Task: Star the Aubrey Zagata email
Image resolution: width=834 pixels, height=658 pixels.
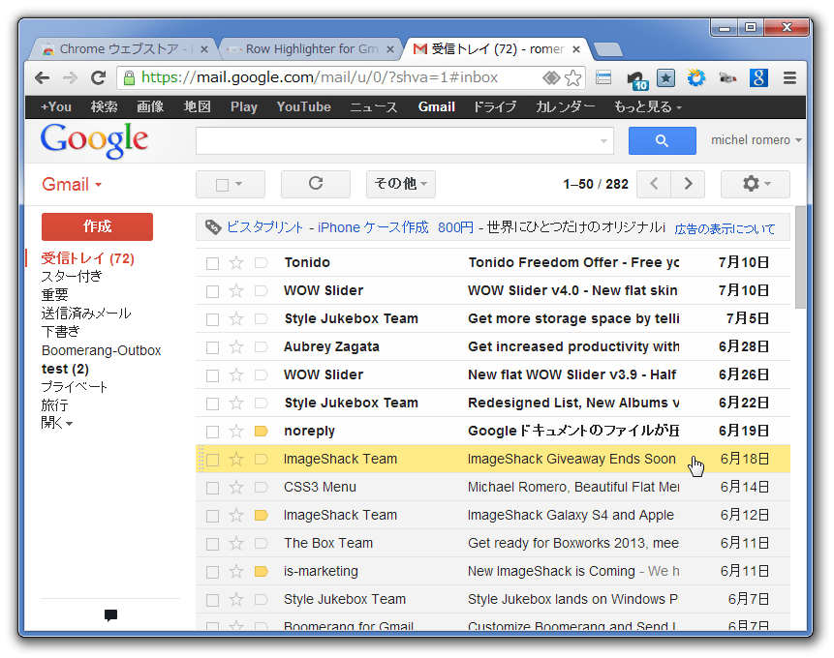Action: [x=236, y=347]
